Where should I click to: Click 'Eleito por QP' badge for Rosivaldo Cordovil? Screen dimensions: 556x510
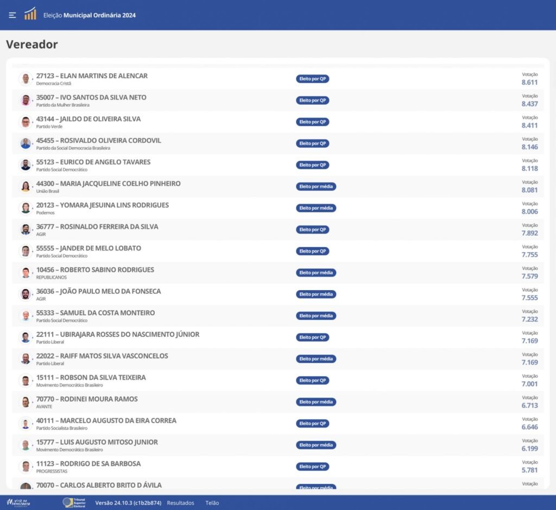[313, 143]
